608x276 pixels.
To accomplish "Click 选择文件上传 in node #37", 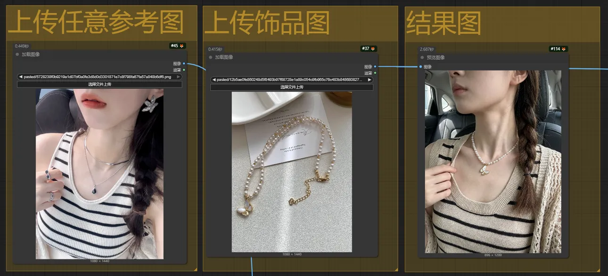I will (x=292, y=87).
